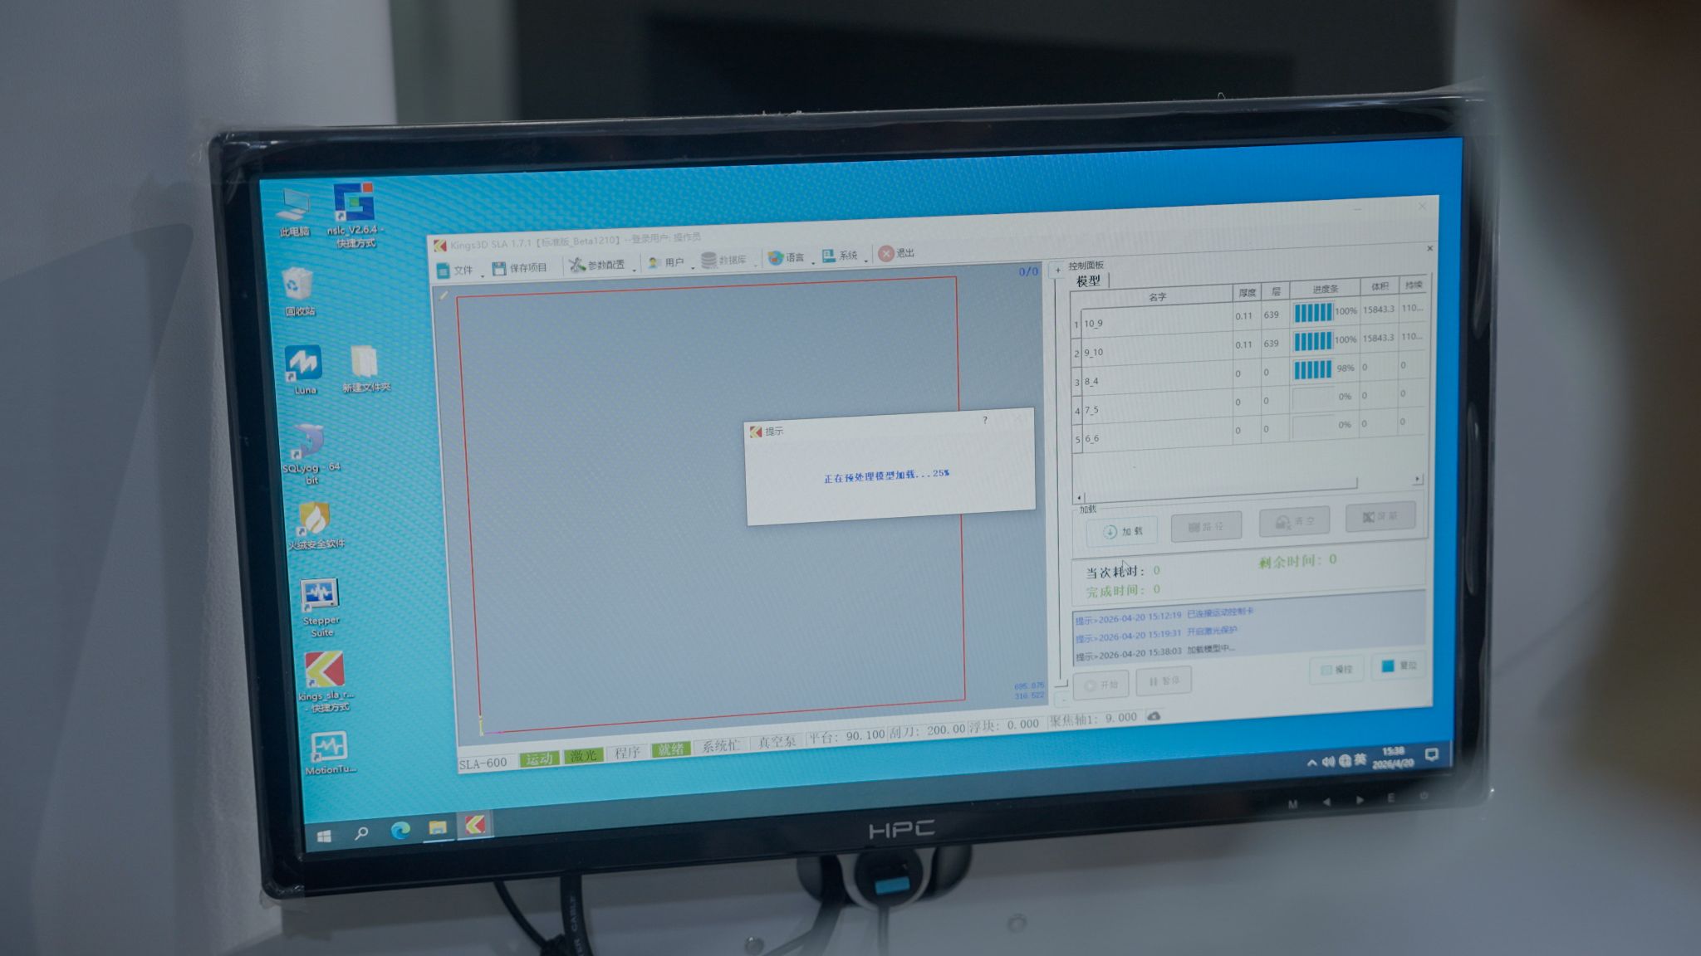The width and height of the screenshot is (1701, 956).
Task: Launch Stepper Suite from the desktop
Action: (x=321, y=607)
